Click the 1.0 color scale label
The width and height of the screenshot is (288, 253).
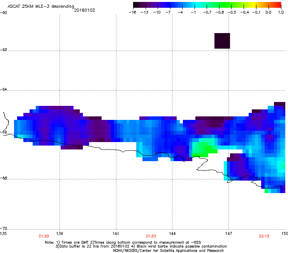281,12
